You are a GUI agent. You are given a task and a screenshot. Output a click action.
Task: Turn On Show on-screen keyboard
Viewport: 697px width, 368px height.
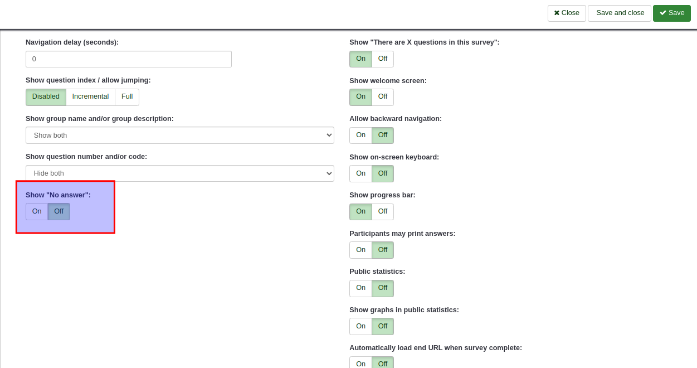360,173
